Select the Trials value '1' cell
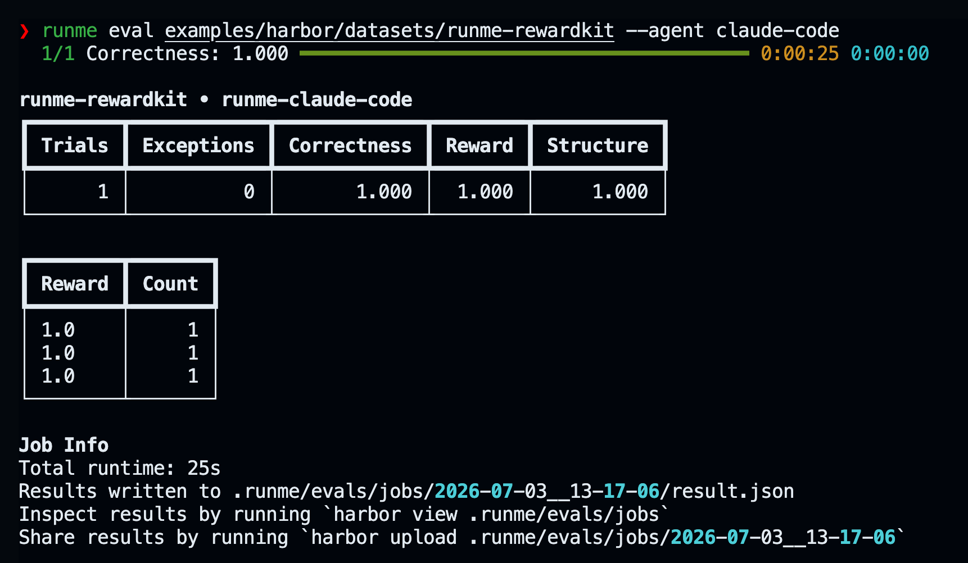Image resolution: width=968 pixels, height=563 pixels. click(75, 192)
